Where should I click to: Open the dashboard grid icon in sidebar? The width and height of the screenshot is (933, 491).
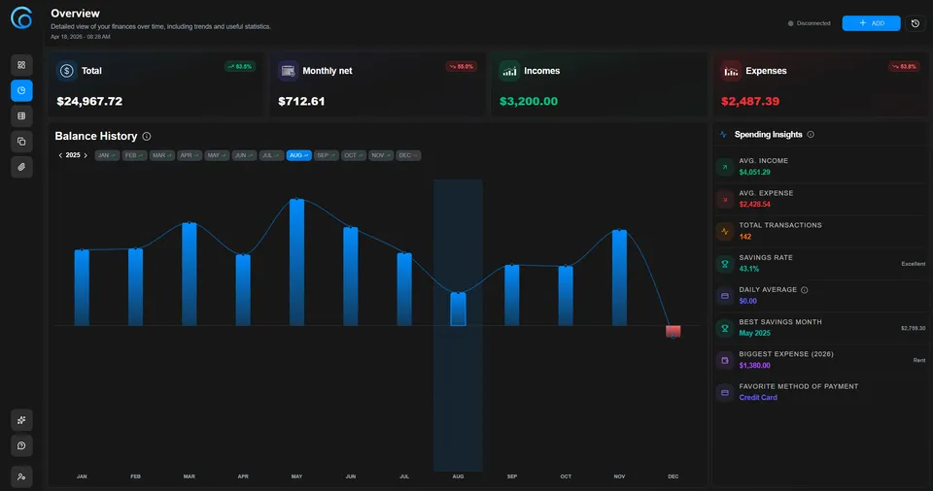[x=21, y=66]
